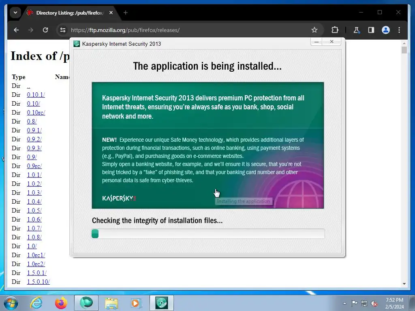Click the Kaspersky logo in banner
Viewport: 415px width, 311px height.
pyautogui.click(x=119, y=198)
